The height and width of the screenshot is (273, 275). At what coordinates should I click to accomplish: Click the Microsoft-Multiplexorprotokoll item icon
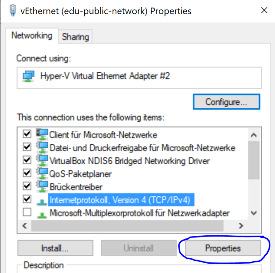(x=43, y=213)
